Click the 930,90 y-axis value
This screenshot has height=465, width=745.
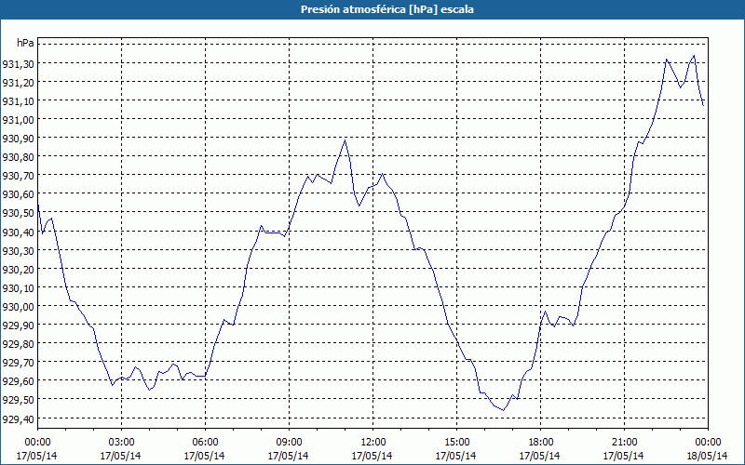pyautogui.click(x=18, y=138)
